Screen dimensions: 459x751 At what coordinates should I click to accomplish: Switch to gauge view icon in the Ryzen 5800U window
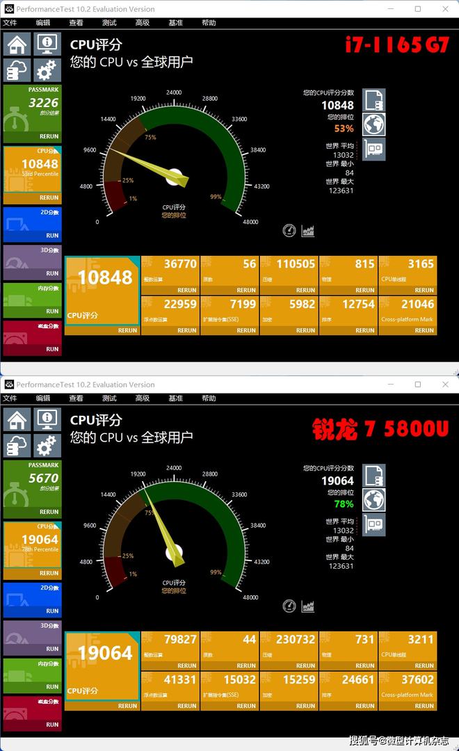tap(289, 606)
